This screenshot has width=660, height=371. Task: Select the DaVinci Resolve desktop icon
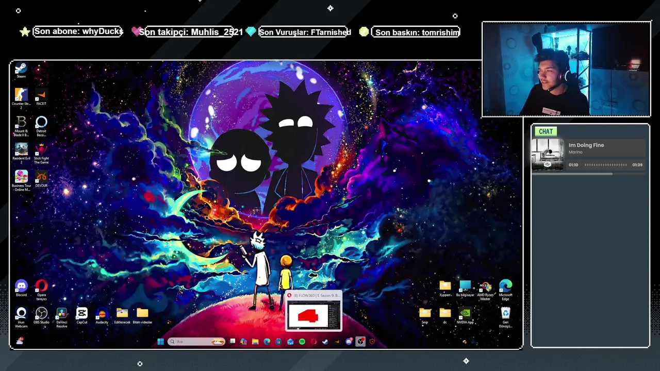click(61, 317)
